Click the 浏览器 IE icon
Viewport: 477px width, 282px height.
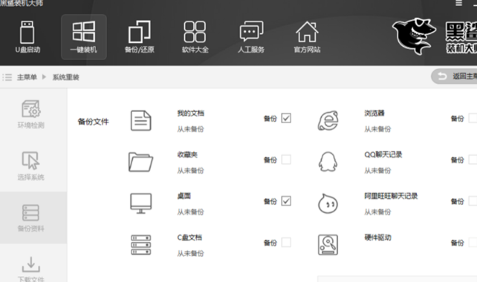point(328,121)
